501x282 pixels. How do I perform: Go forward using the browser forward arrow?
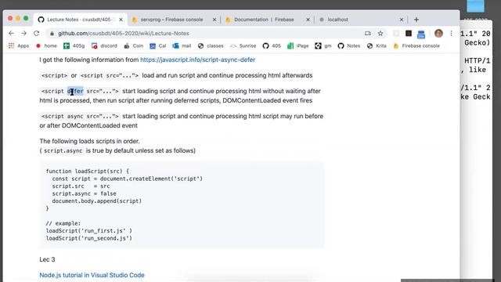tap(24, 33)
